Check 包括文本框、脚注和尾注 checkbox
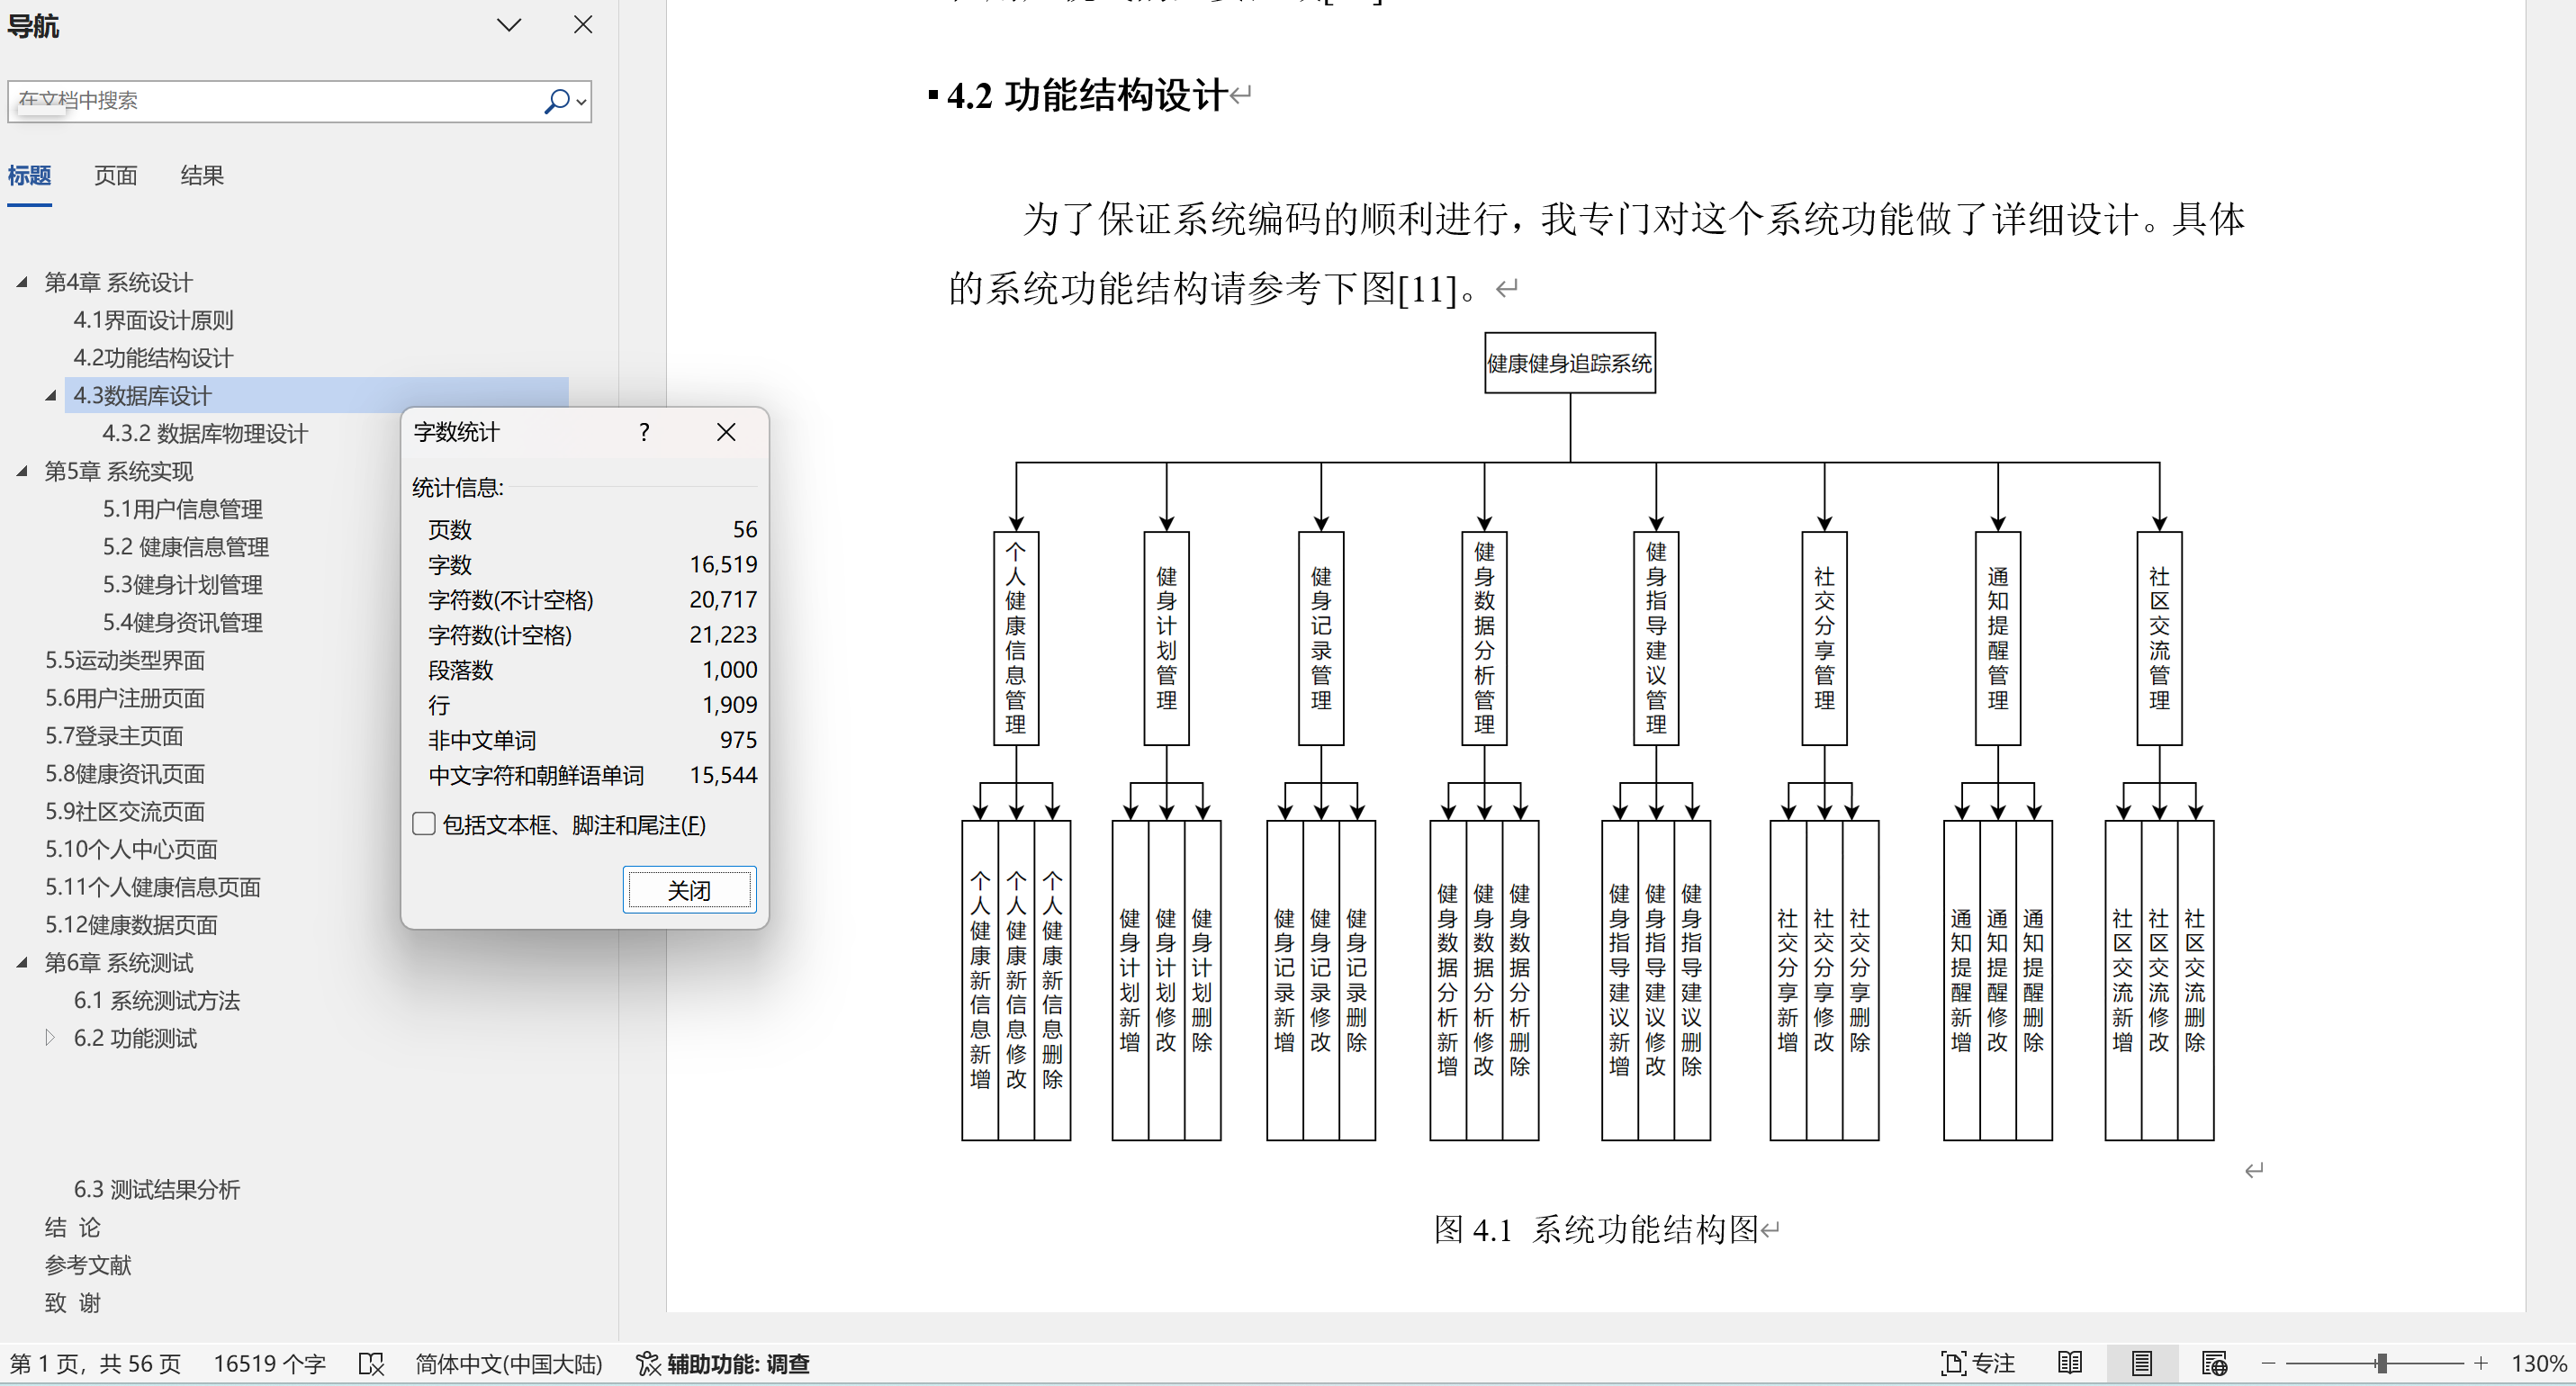 (x=424, y=824)
